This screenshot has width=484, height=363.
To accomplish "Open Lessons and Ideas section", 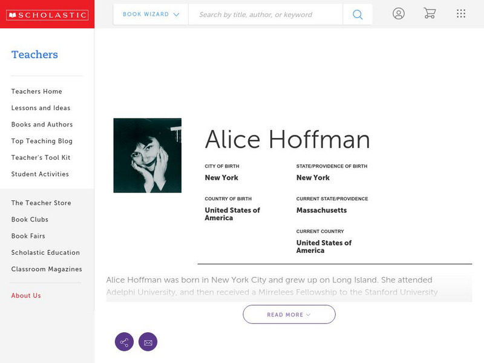I will [41, 108].
